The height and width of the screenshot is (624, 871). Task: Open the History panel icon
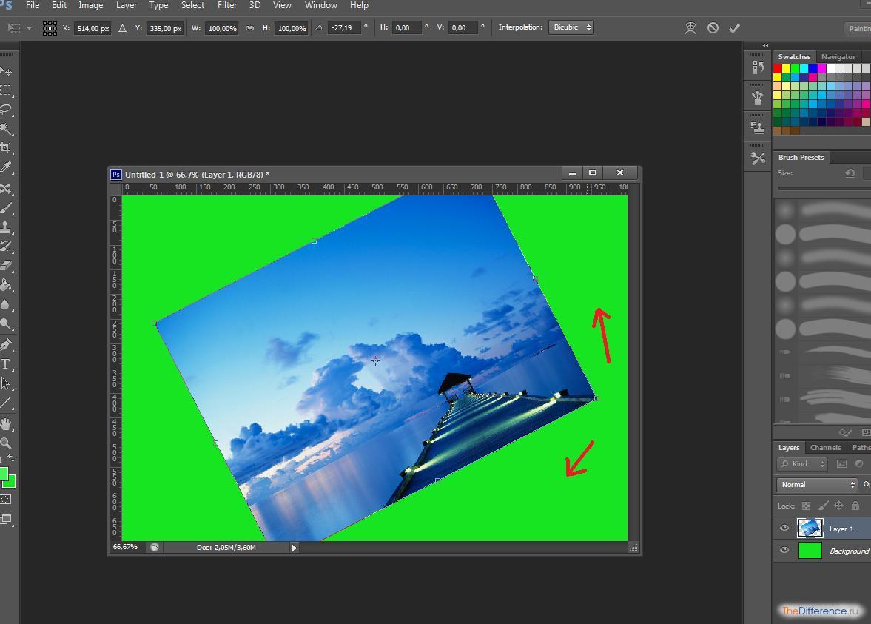pos(758,68)
